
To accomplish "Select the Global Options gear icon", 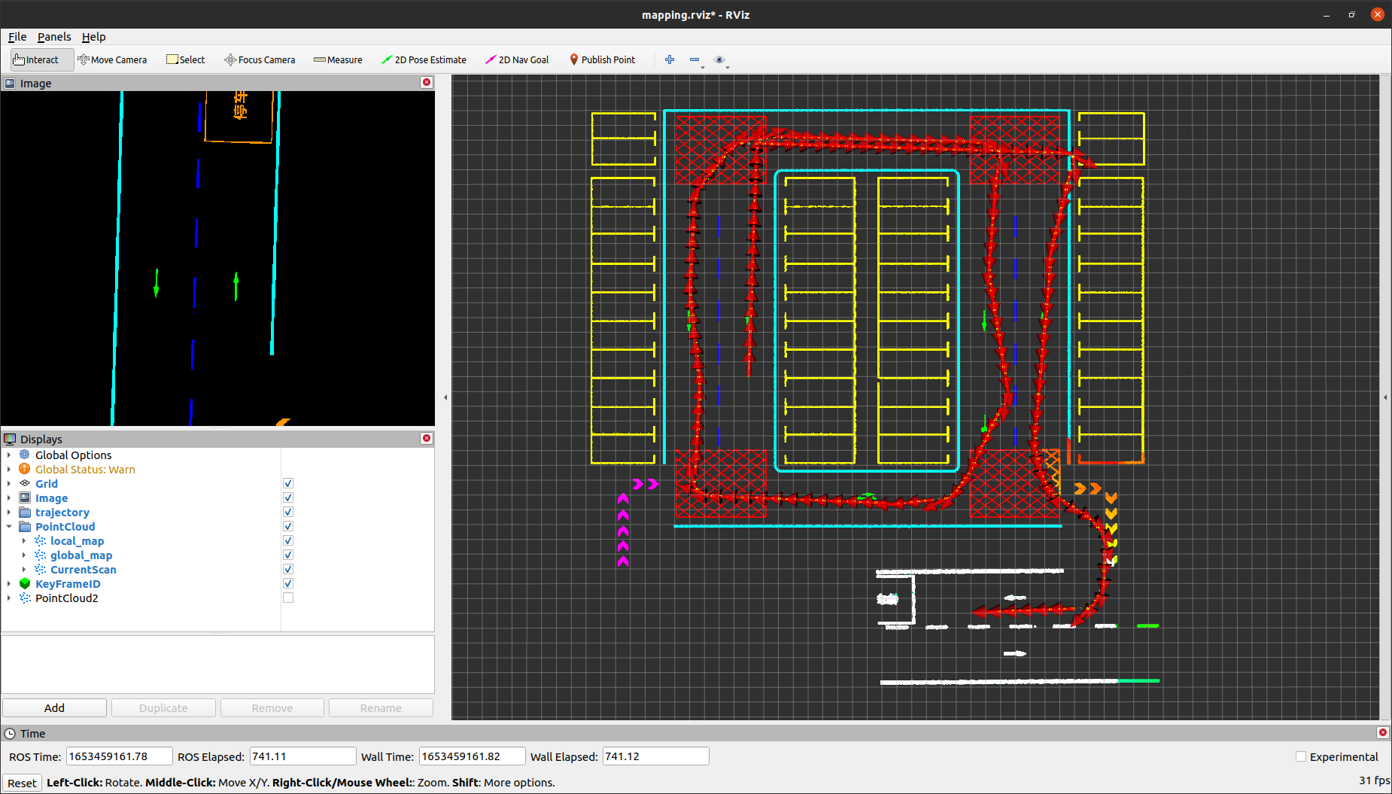I will 25,455.
